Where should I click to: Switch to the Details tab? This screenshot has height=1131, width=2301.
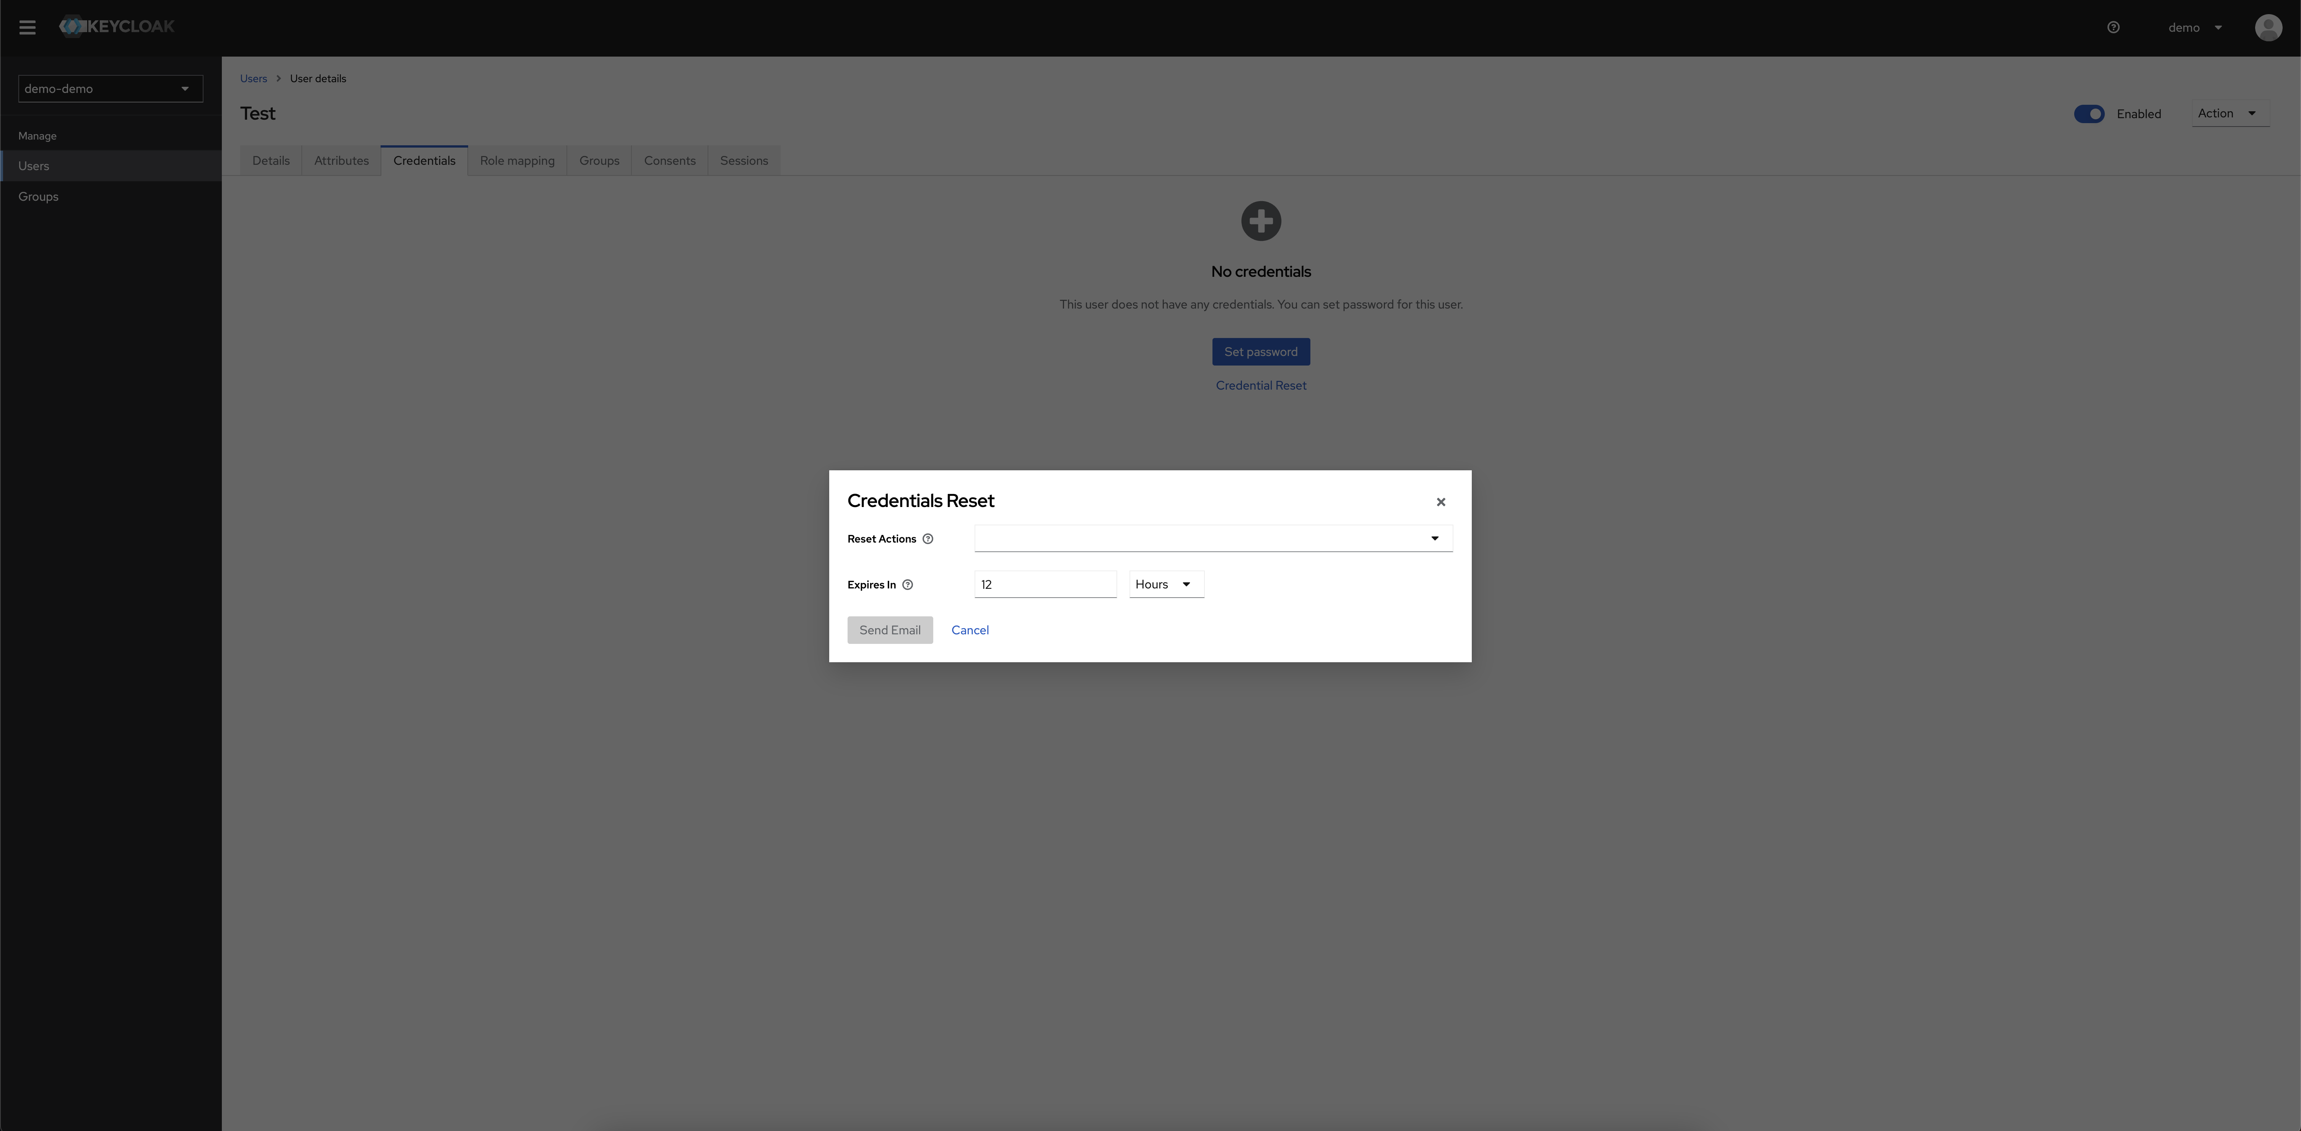[x=271, y=161]
